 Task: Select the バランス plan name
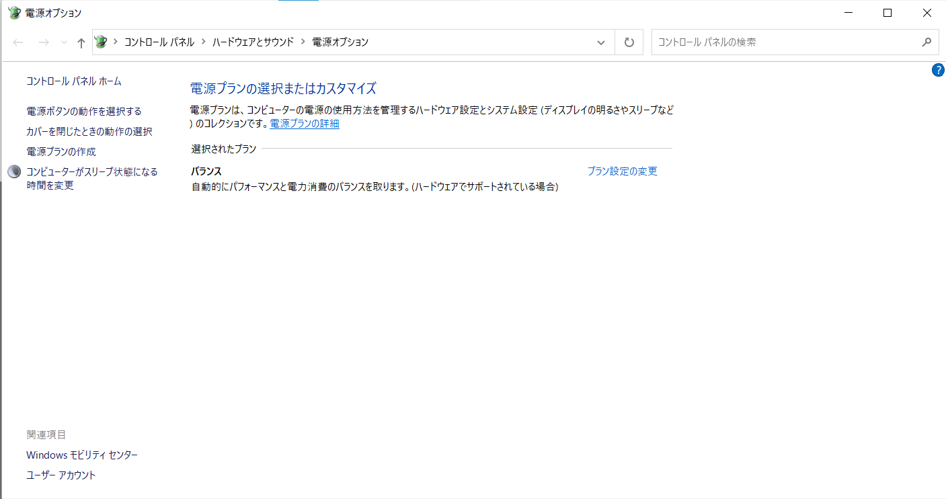[206, 171]
